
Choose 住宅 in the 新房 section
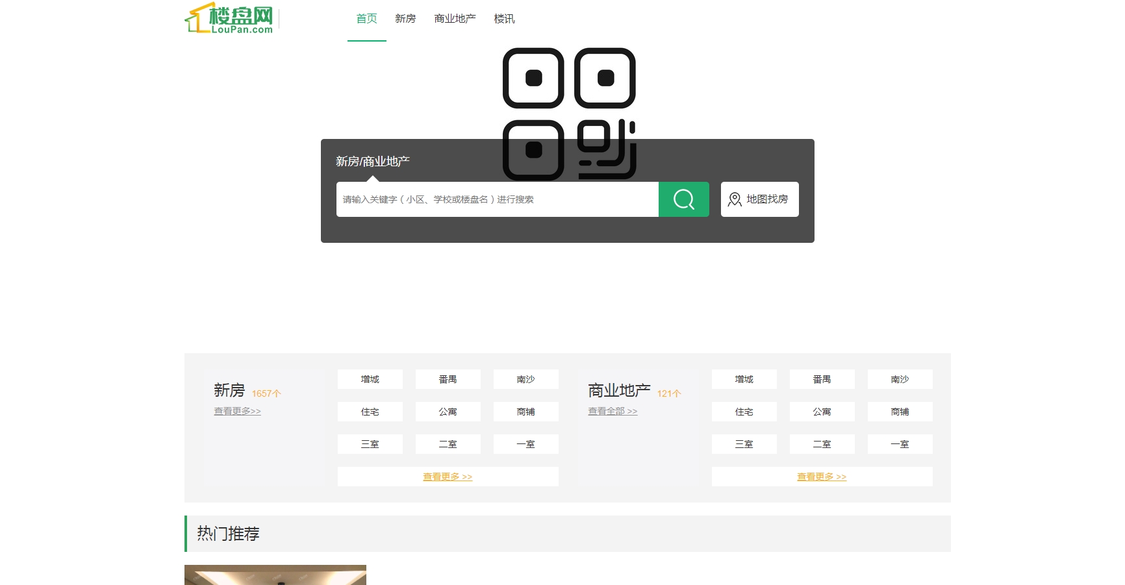tap(370, 412)
